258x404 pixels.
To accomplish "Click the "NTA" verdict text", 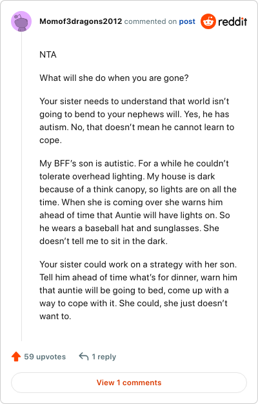I will pos(48,54).
